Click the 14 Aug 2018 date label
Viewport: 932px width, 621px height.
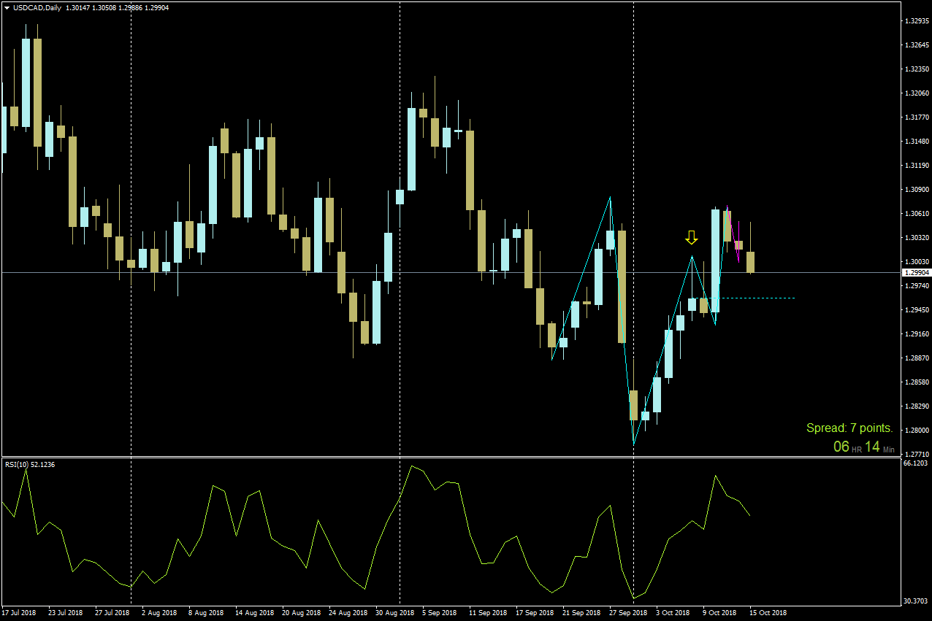(x=254, y=613)
